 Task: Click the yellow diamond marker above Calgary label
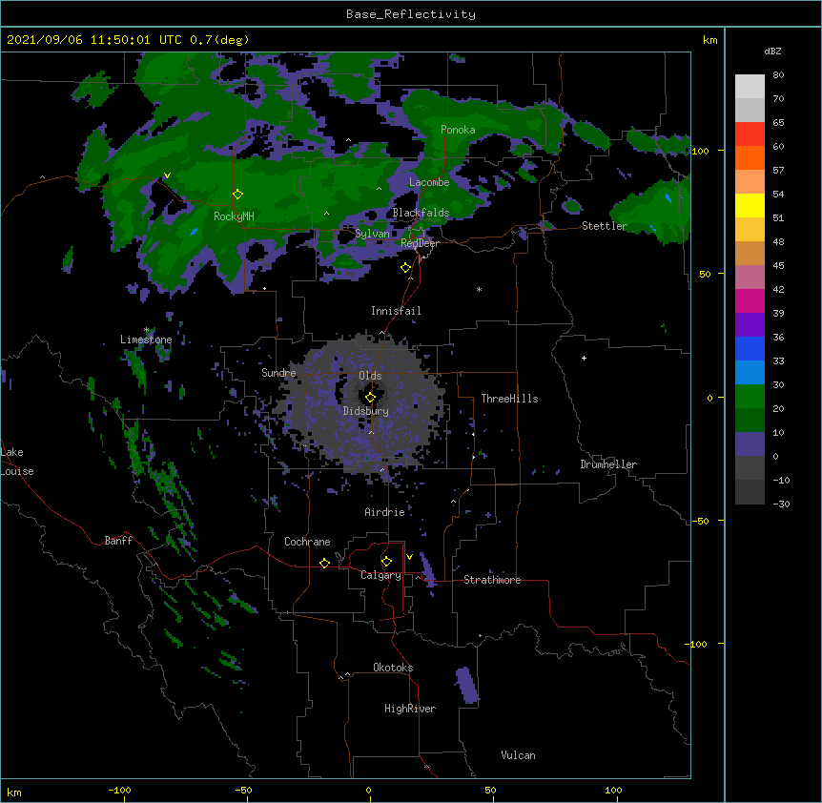pos(386,562)
